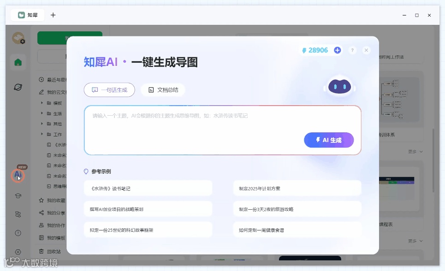Open 我的模板 template icon
Viewport: 445px width, 271px height.
pos(42,237)
